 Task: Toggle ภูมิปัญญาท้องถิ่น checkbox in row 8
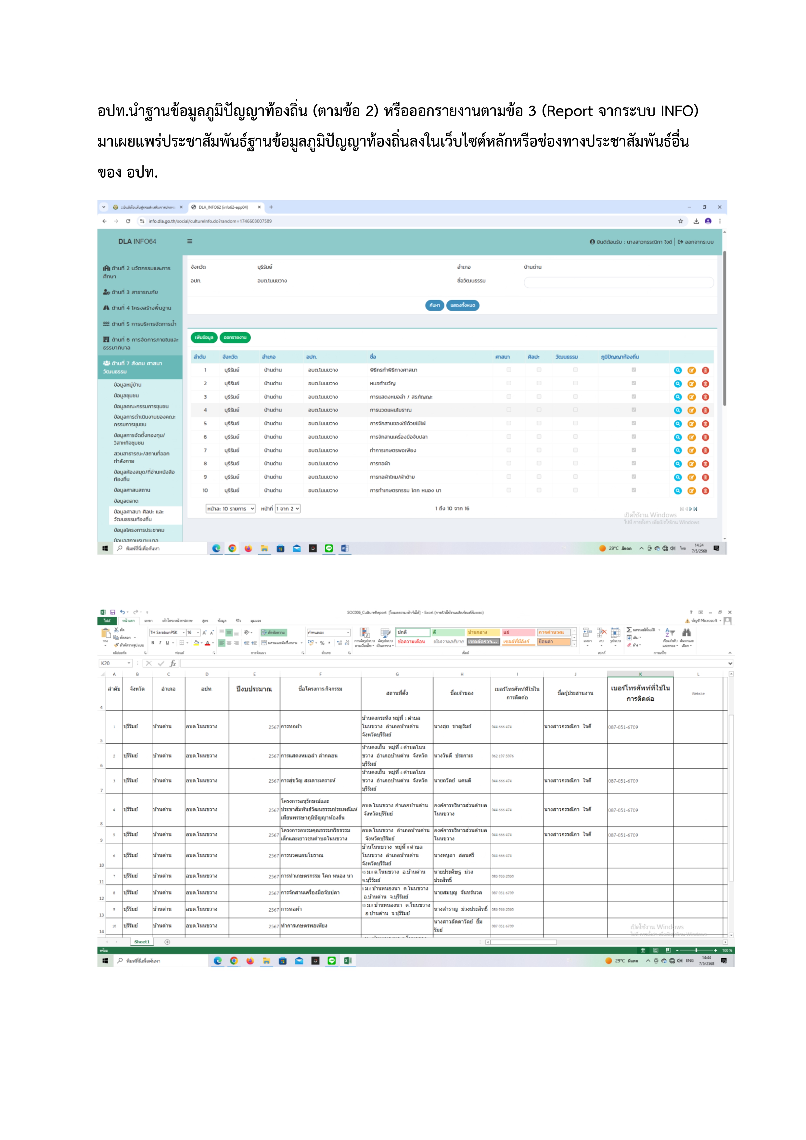[x=634, y=464]
